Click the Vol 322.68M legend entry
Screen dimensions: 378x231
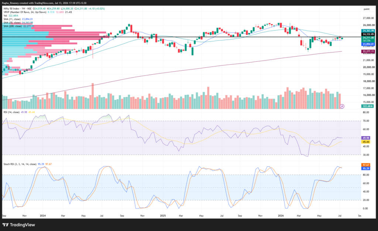(11, 16)
